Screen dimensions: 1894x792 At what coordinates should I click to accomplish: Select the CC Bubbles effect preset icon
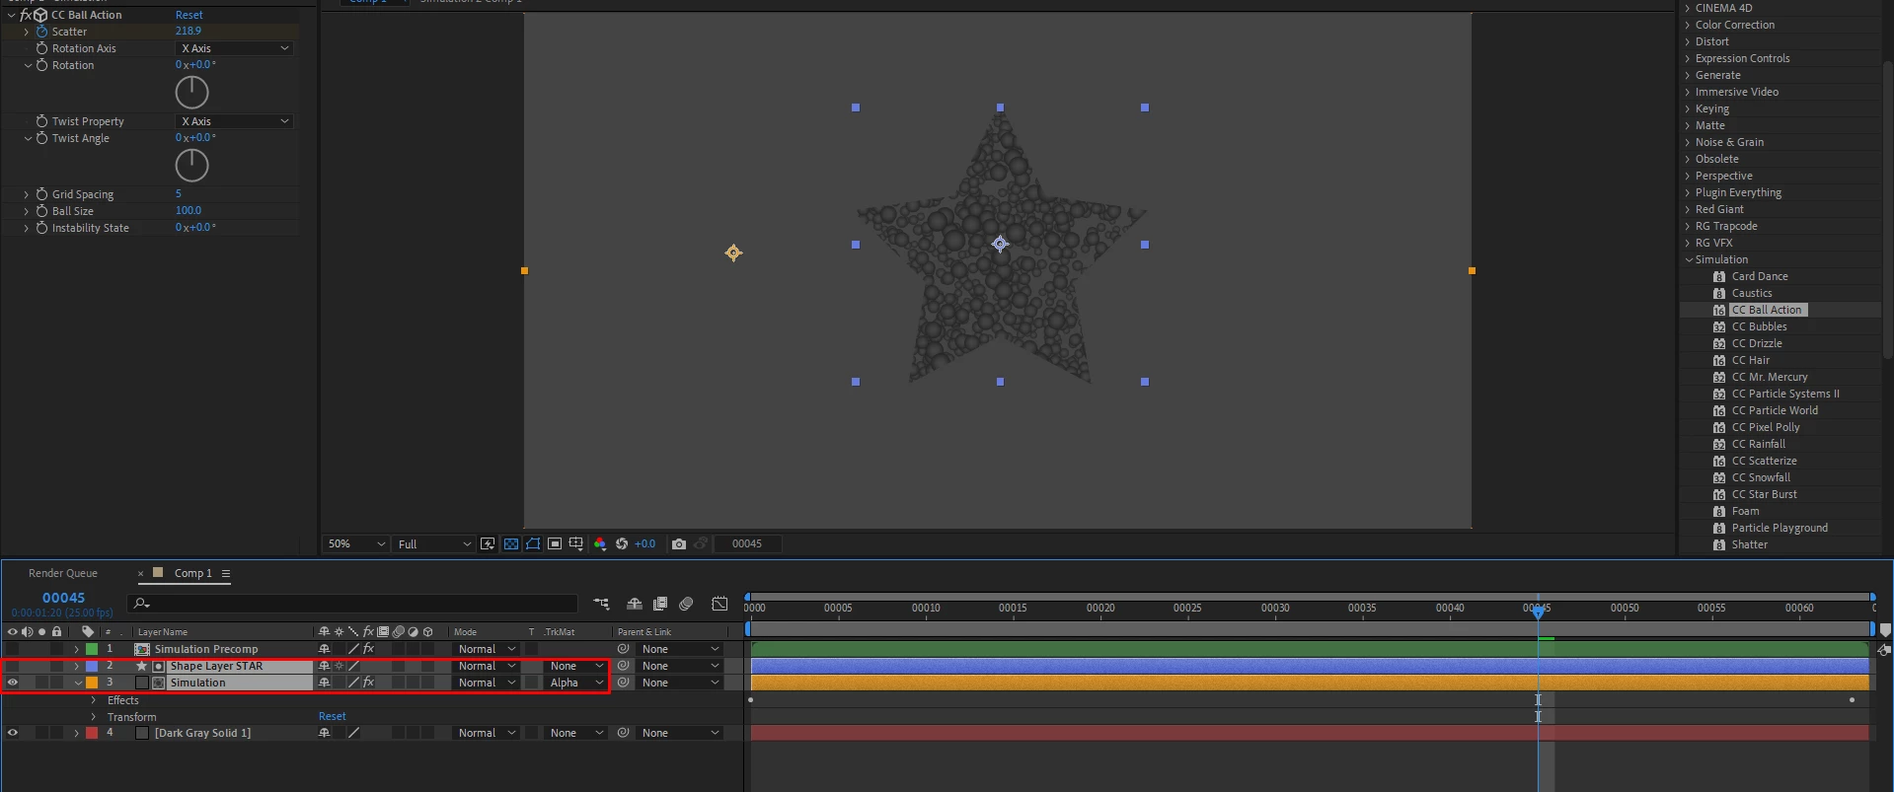[1719, 326]
